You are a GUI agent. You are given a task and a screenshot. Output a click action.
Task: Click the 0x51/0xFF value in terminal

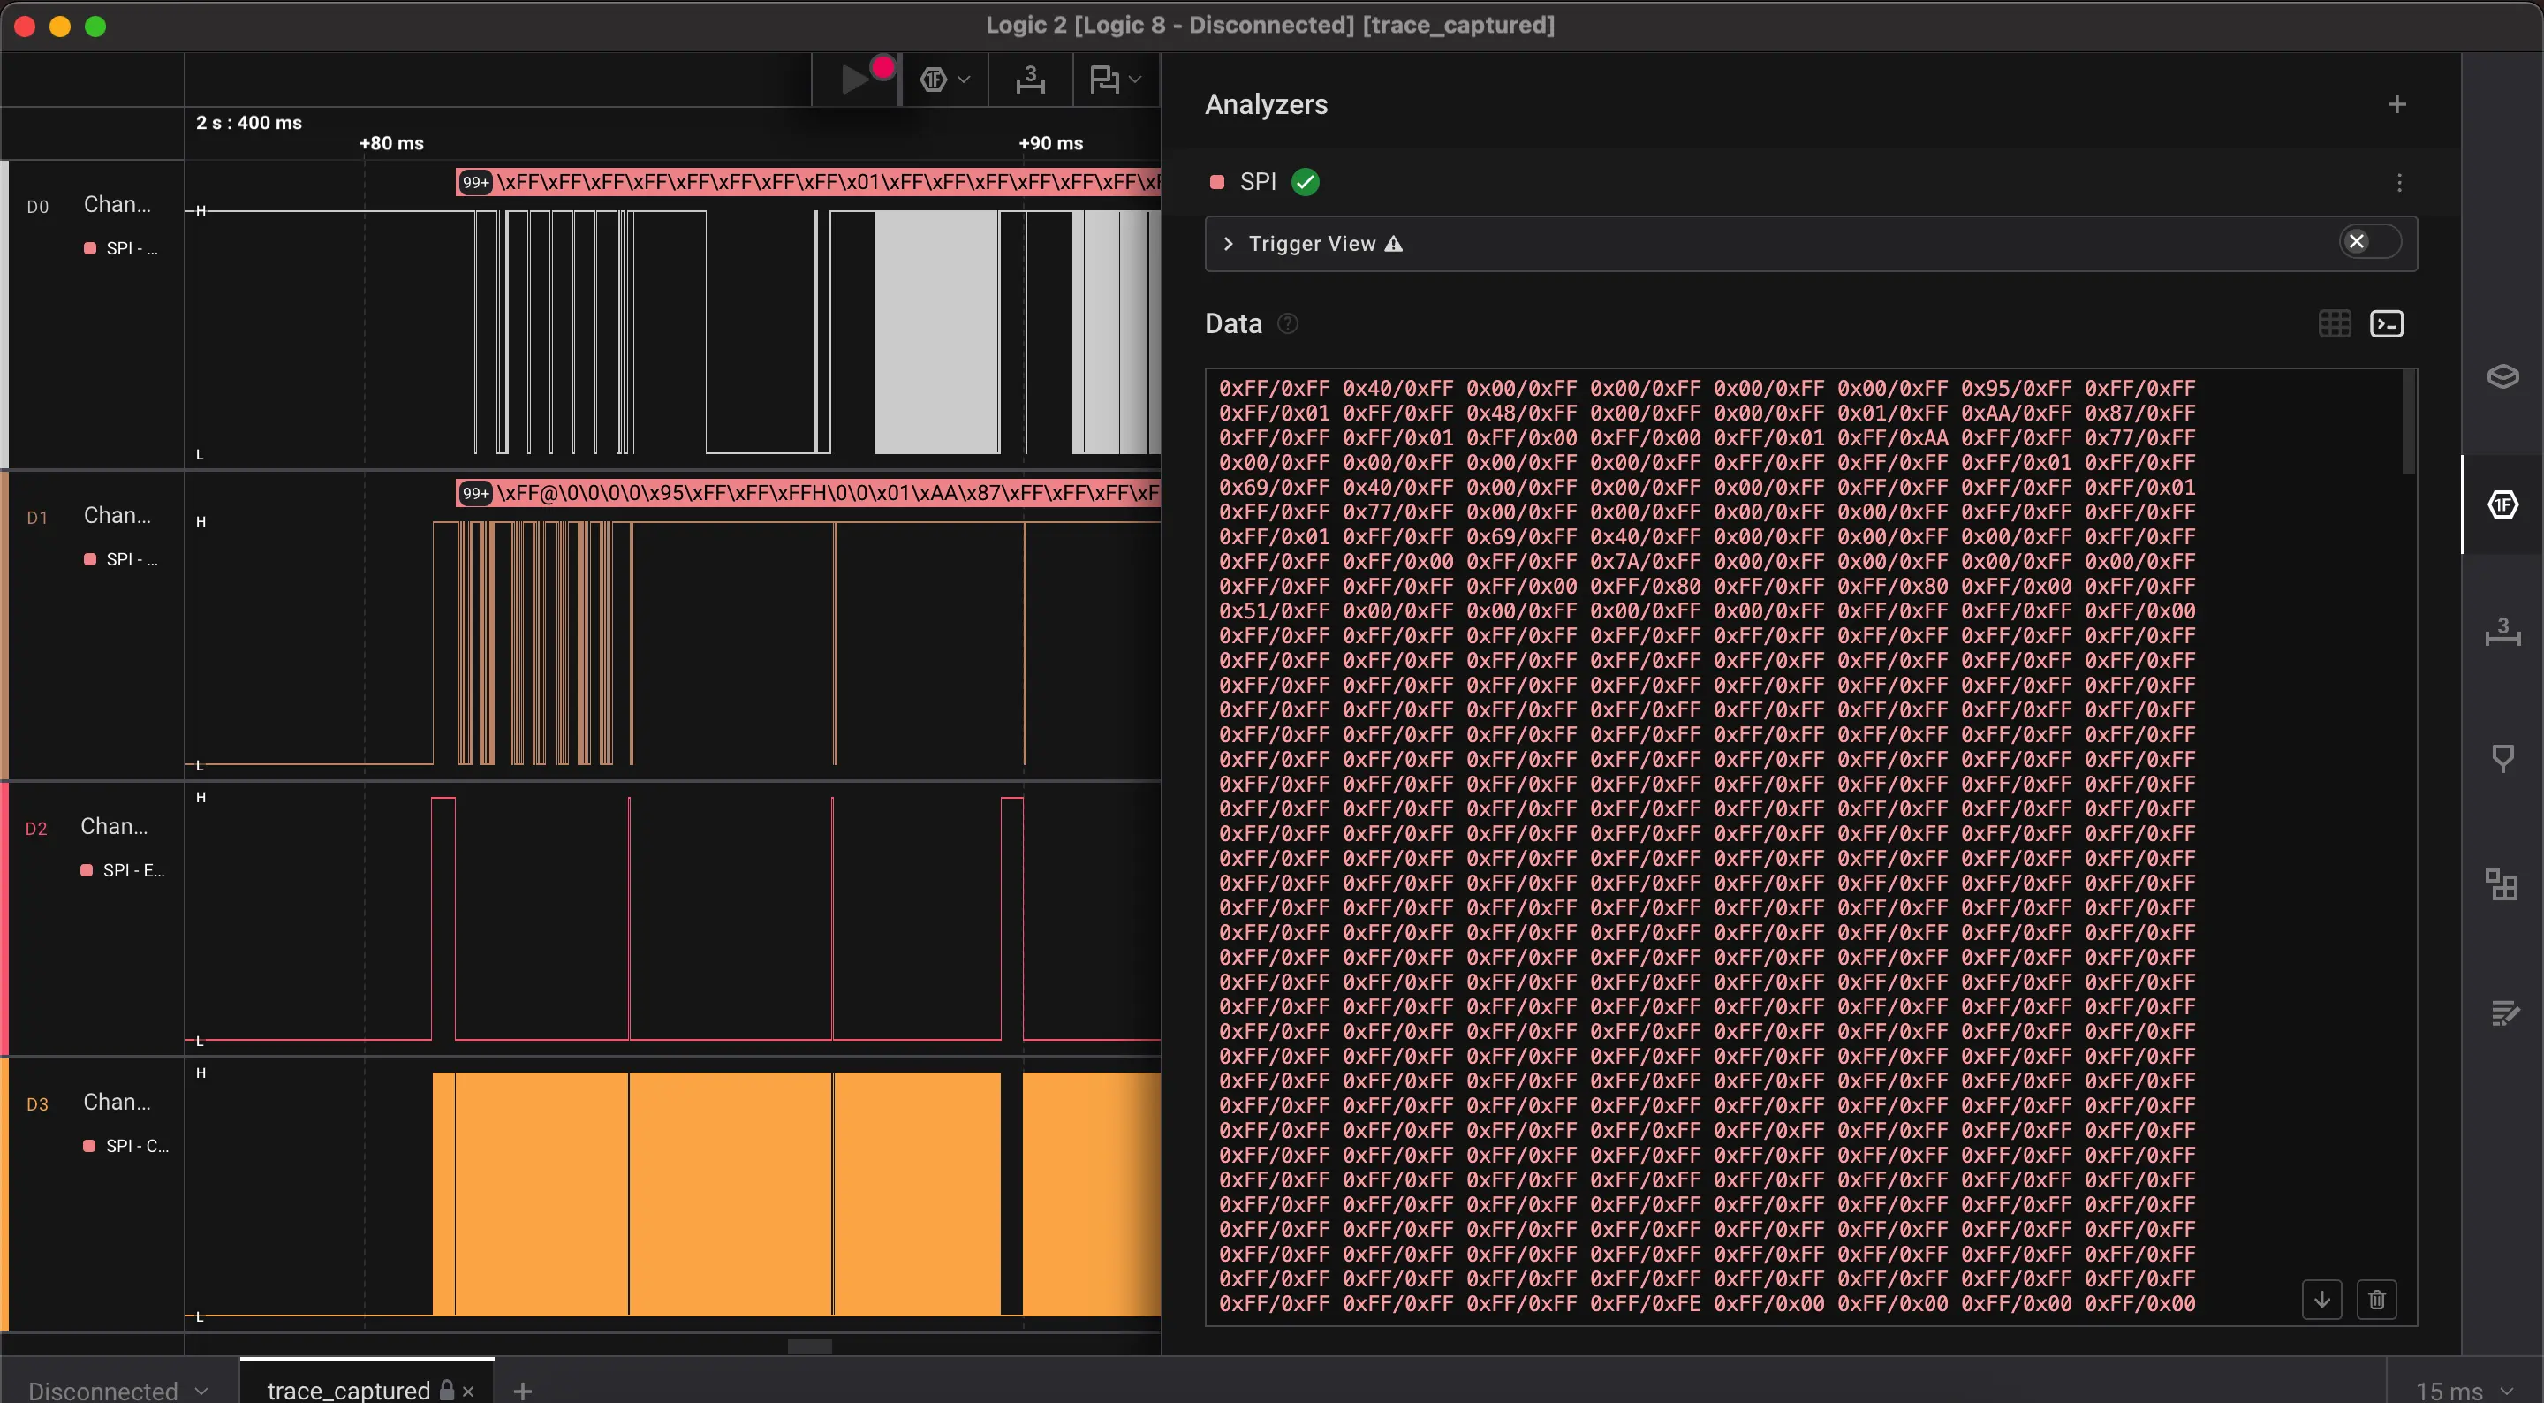pos(1274,610)
